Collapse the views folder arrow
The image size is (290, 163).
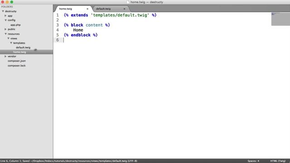click(9, 38)
